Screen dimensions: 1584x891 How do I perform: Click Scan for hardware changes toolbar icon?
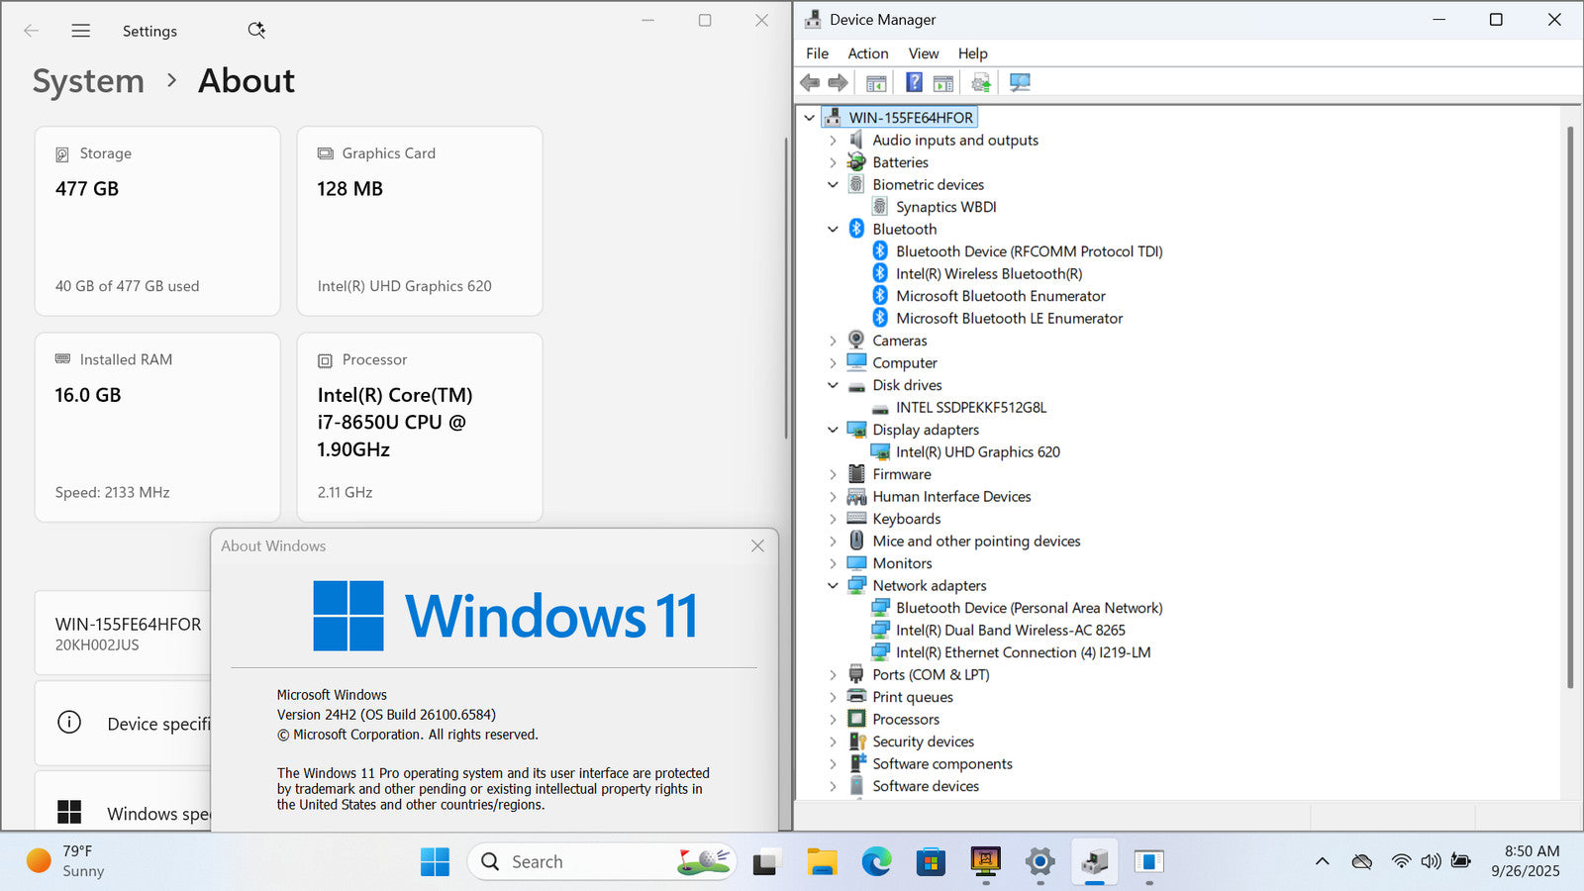tap(1020, 82)
